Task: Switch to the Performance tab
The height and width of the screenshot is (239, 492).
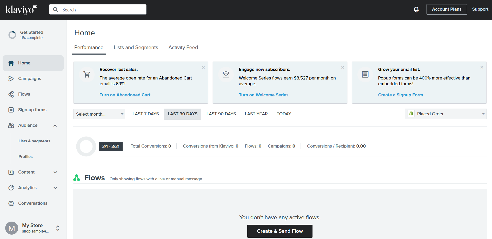Action: pyautogui.click(x=89, y=48)
